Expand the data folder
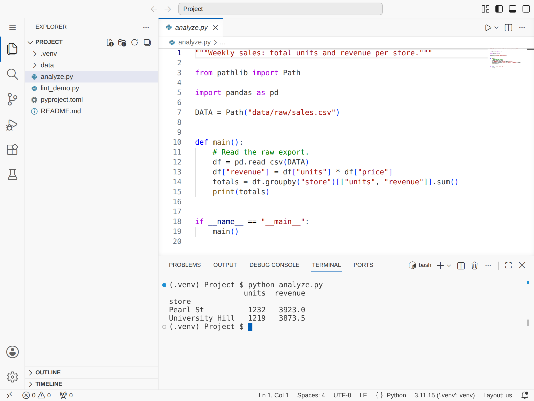This screenshot has height=401, width=534. (91, 65)
